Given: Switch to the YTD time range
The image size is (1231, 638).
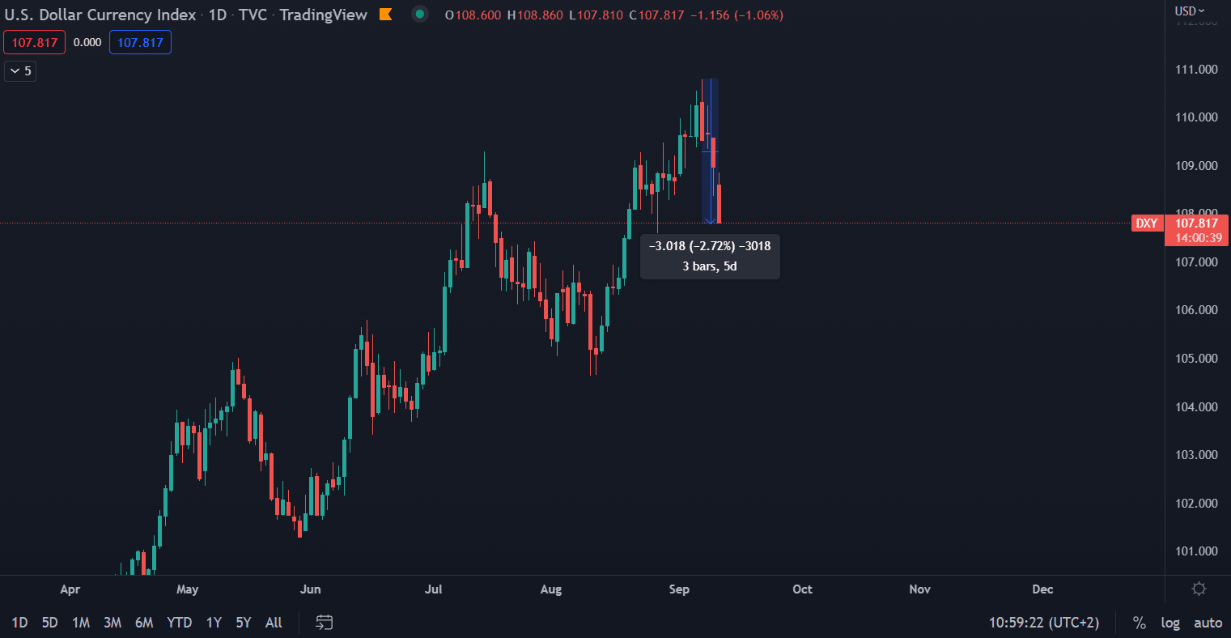Looking at the screenshot, I should click(179, 623).
